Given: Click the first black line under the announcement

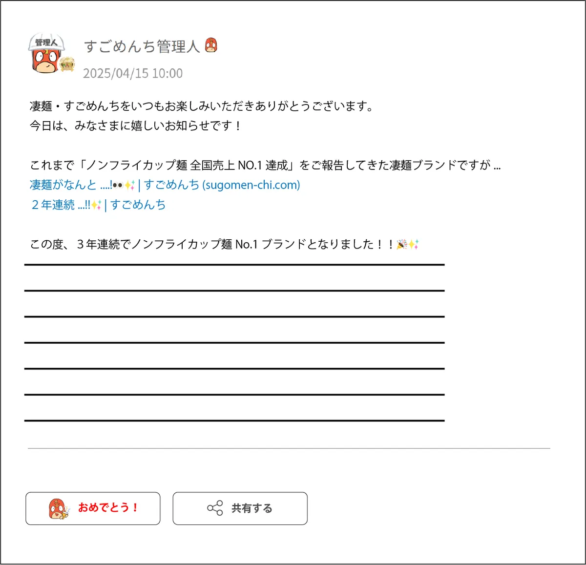Looking at the screenshot, I should (234, 265).
